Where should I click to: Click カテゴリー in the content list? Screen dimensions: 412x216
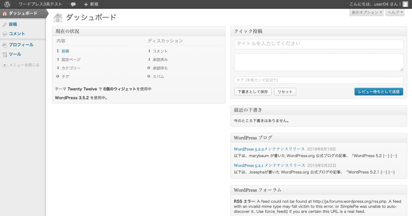[71, 68]
